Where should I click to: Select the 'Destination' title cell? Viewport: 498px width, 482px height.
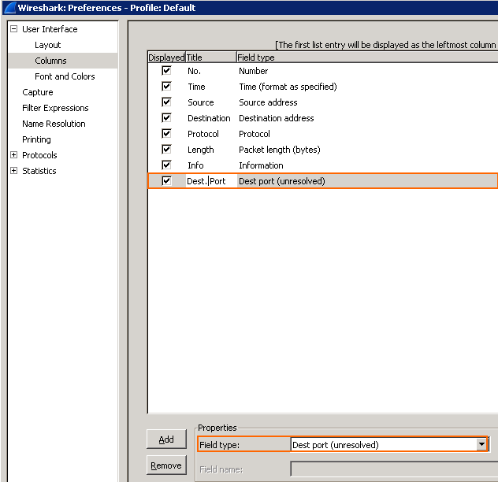pos(209,118)
